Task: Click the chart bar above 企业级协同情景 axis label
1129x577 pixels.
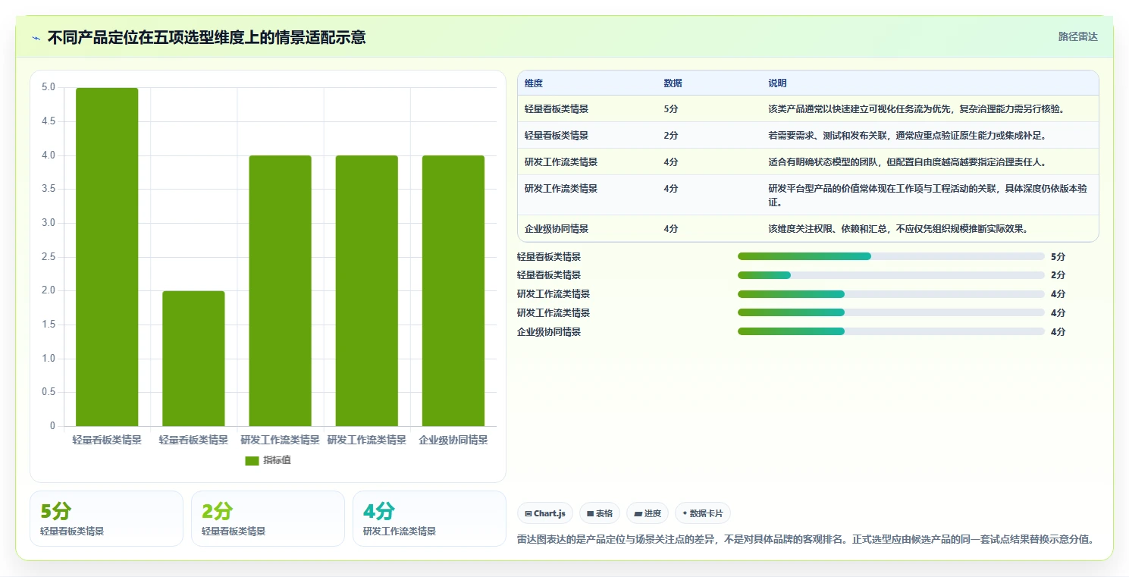Action: pos(453,290)
